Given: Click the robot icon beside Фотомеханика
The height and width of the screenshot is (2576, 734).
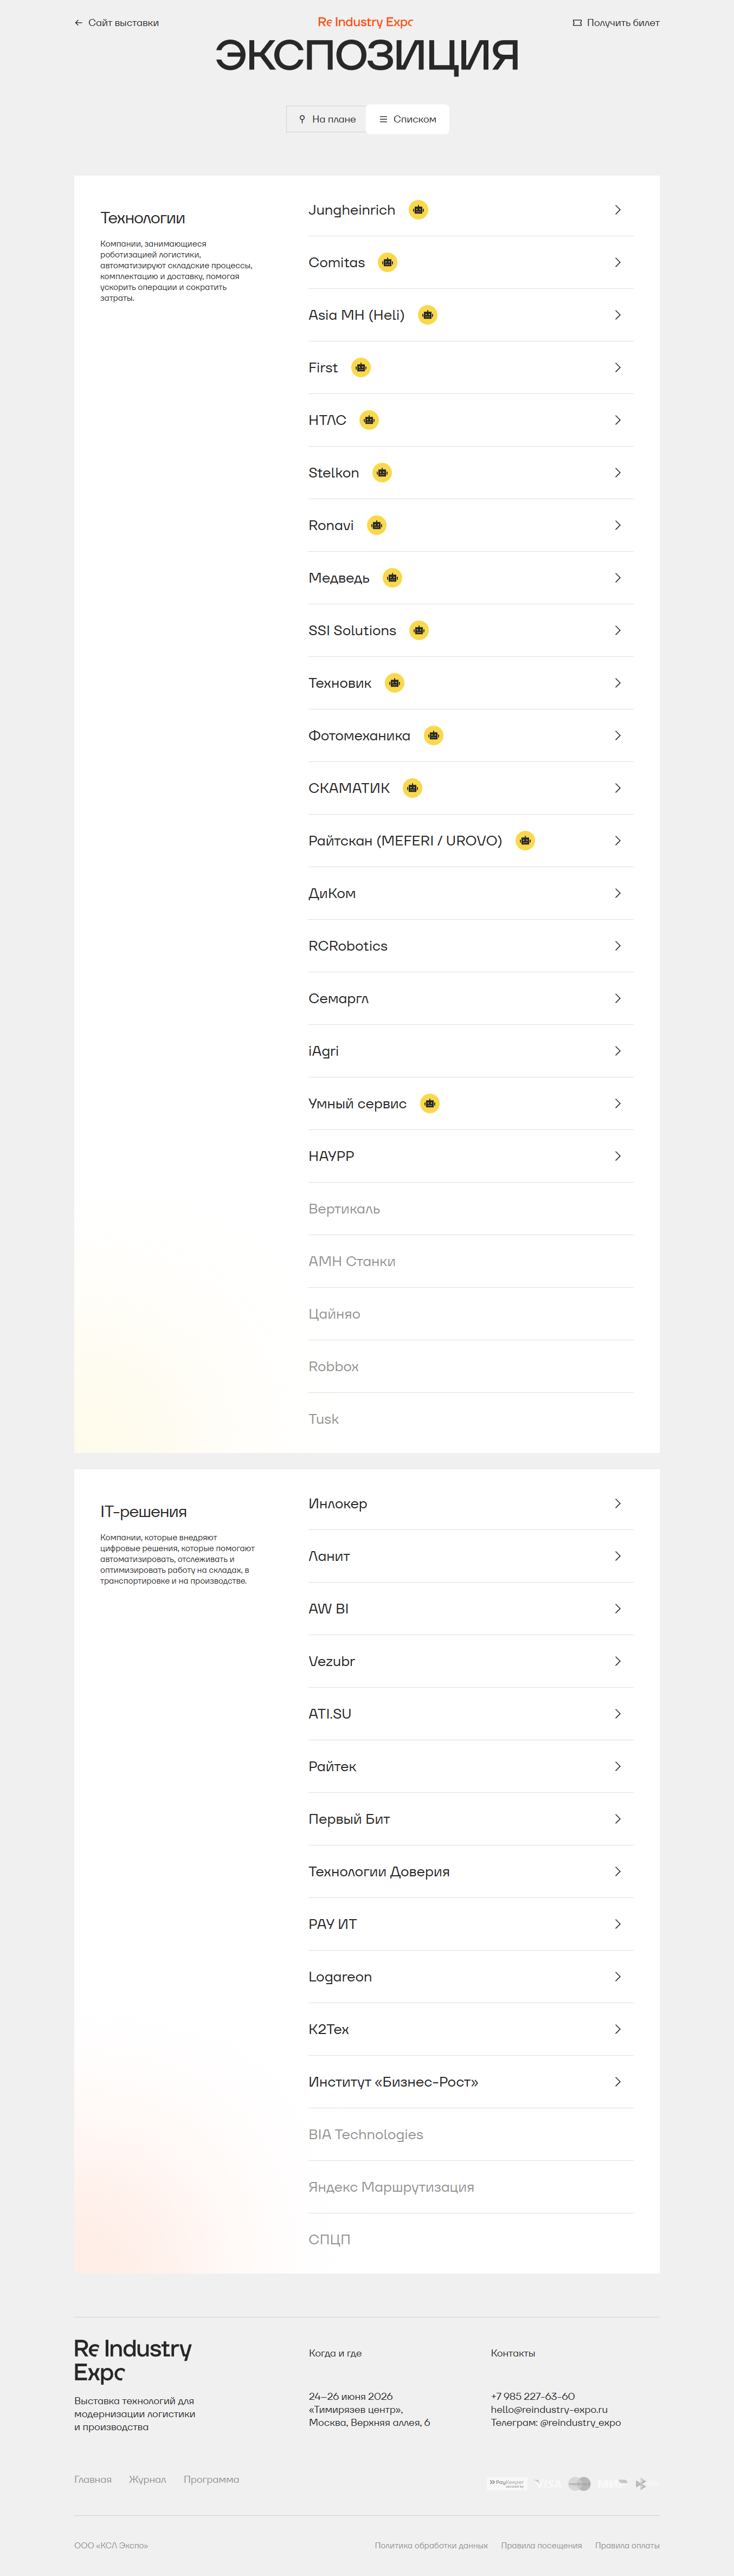Looking at the screenshot, I should (x=433, y=736).
